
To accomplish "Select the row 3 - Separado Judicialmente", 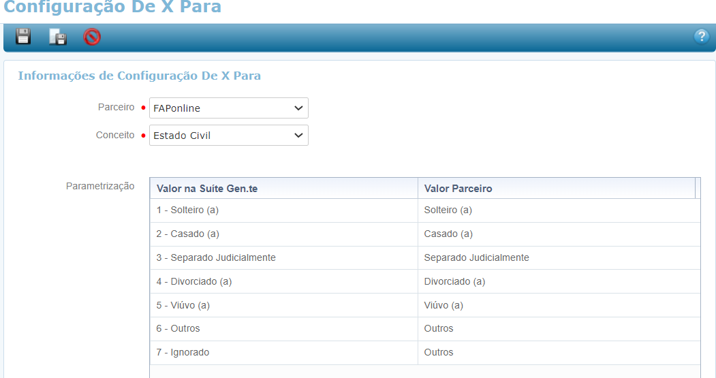I will 425,258.
